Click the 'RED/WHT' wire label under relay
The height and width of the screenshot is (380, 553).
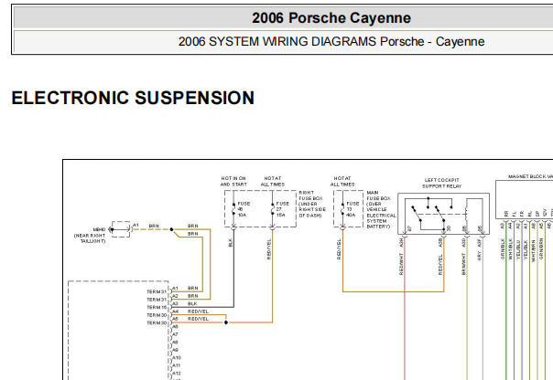[401, 264]
